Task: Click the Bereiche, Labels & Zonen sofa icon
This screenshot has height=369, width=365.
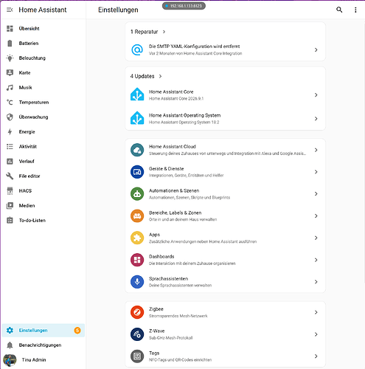Action: coord(137,215)
